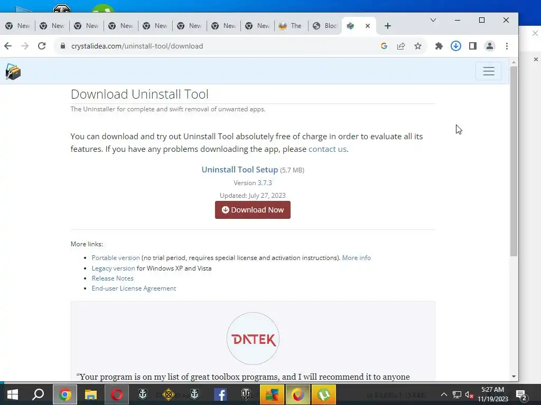Open the Chrome profile avatar

490,46
